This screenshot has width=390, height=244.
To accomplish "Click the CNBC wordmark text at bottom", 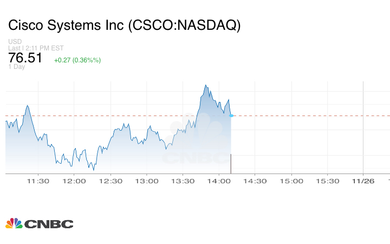I will coord(49,224).
